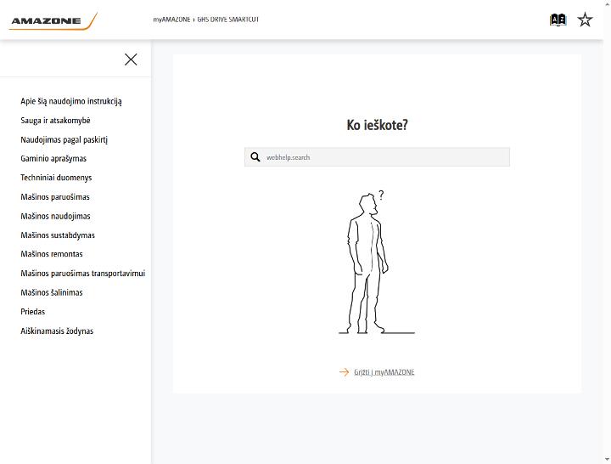Click the orange arrow beside Grįžti į myAMAZONE

[344, 372]
